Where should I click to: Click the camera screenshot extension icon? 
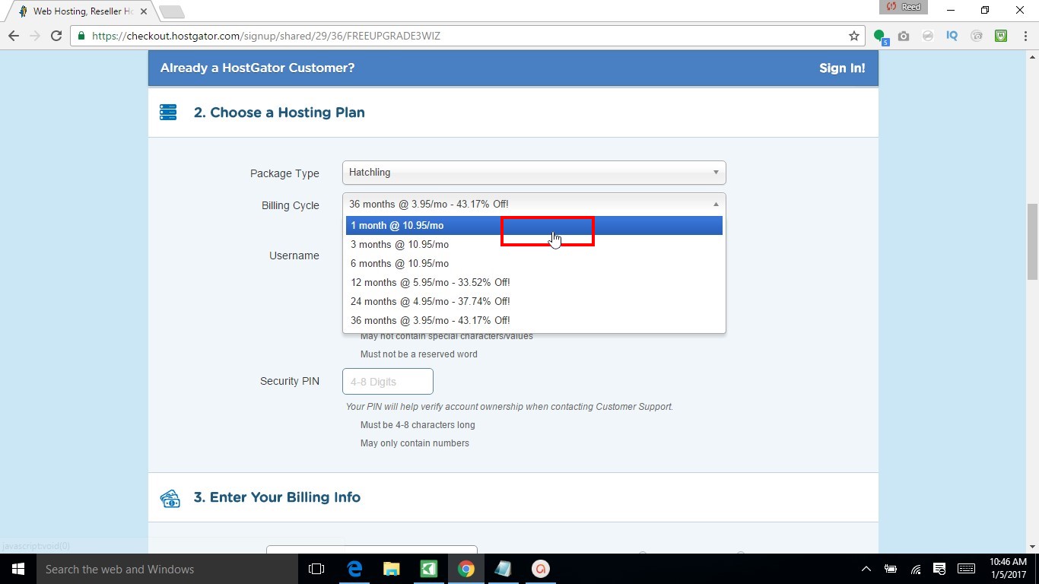pos(904,36)
